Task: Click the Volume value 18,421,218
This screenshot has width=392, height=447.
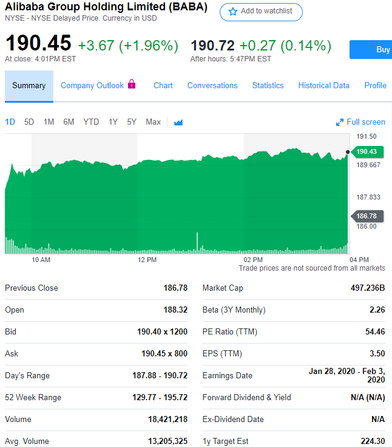Action: 168,420
